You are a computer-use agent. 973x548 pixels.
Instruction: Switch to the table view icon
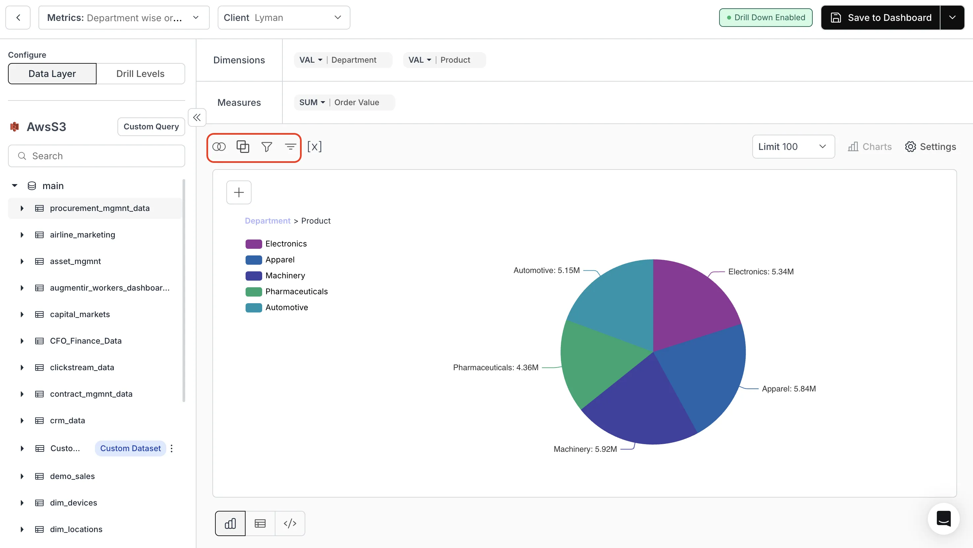tap(260, 523)
